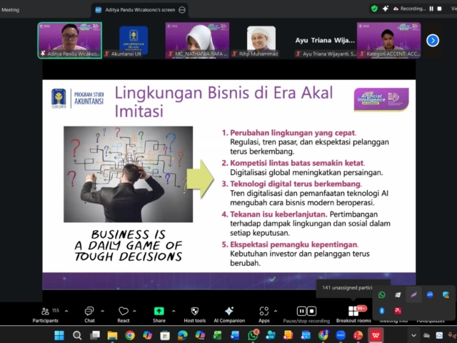Select the Meeting tab
The width and height of the screenshot is (457, 343).
[11, 10]
